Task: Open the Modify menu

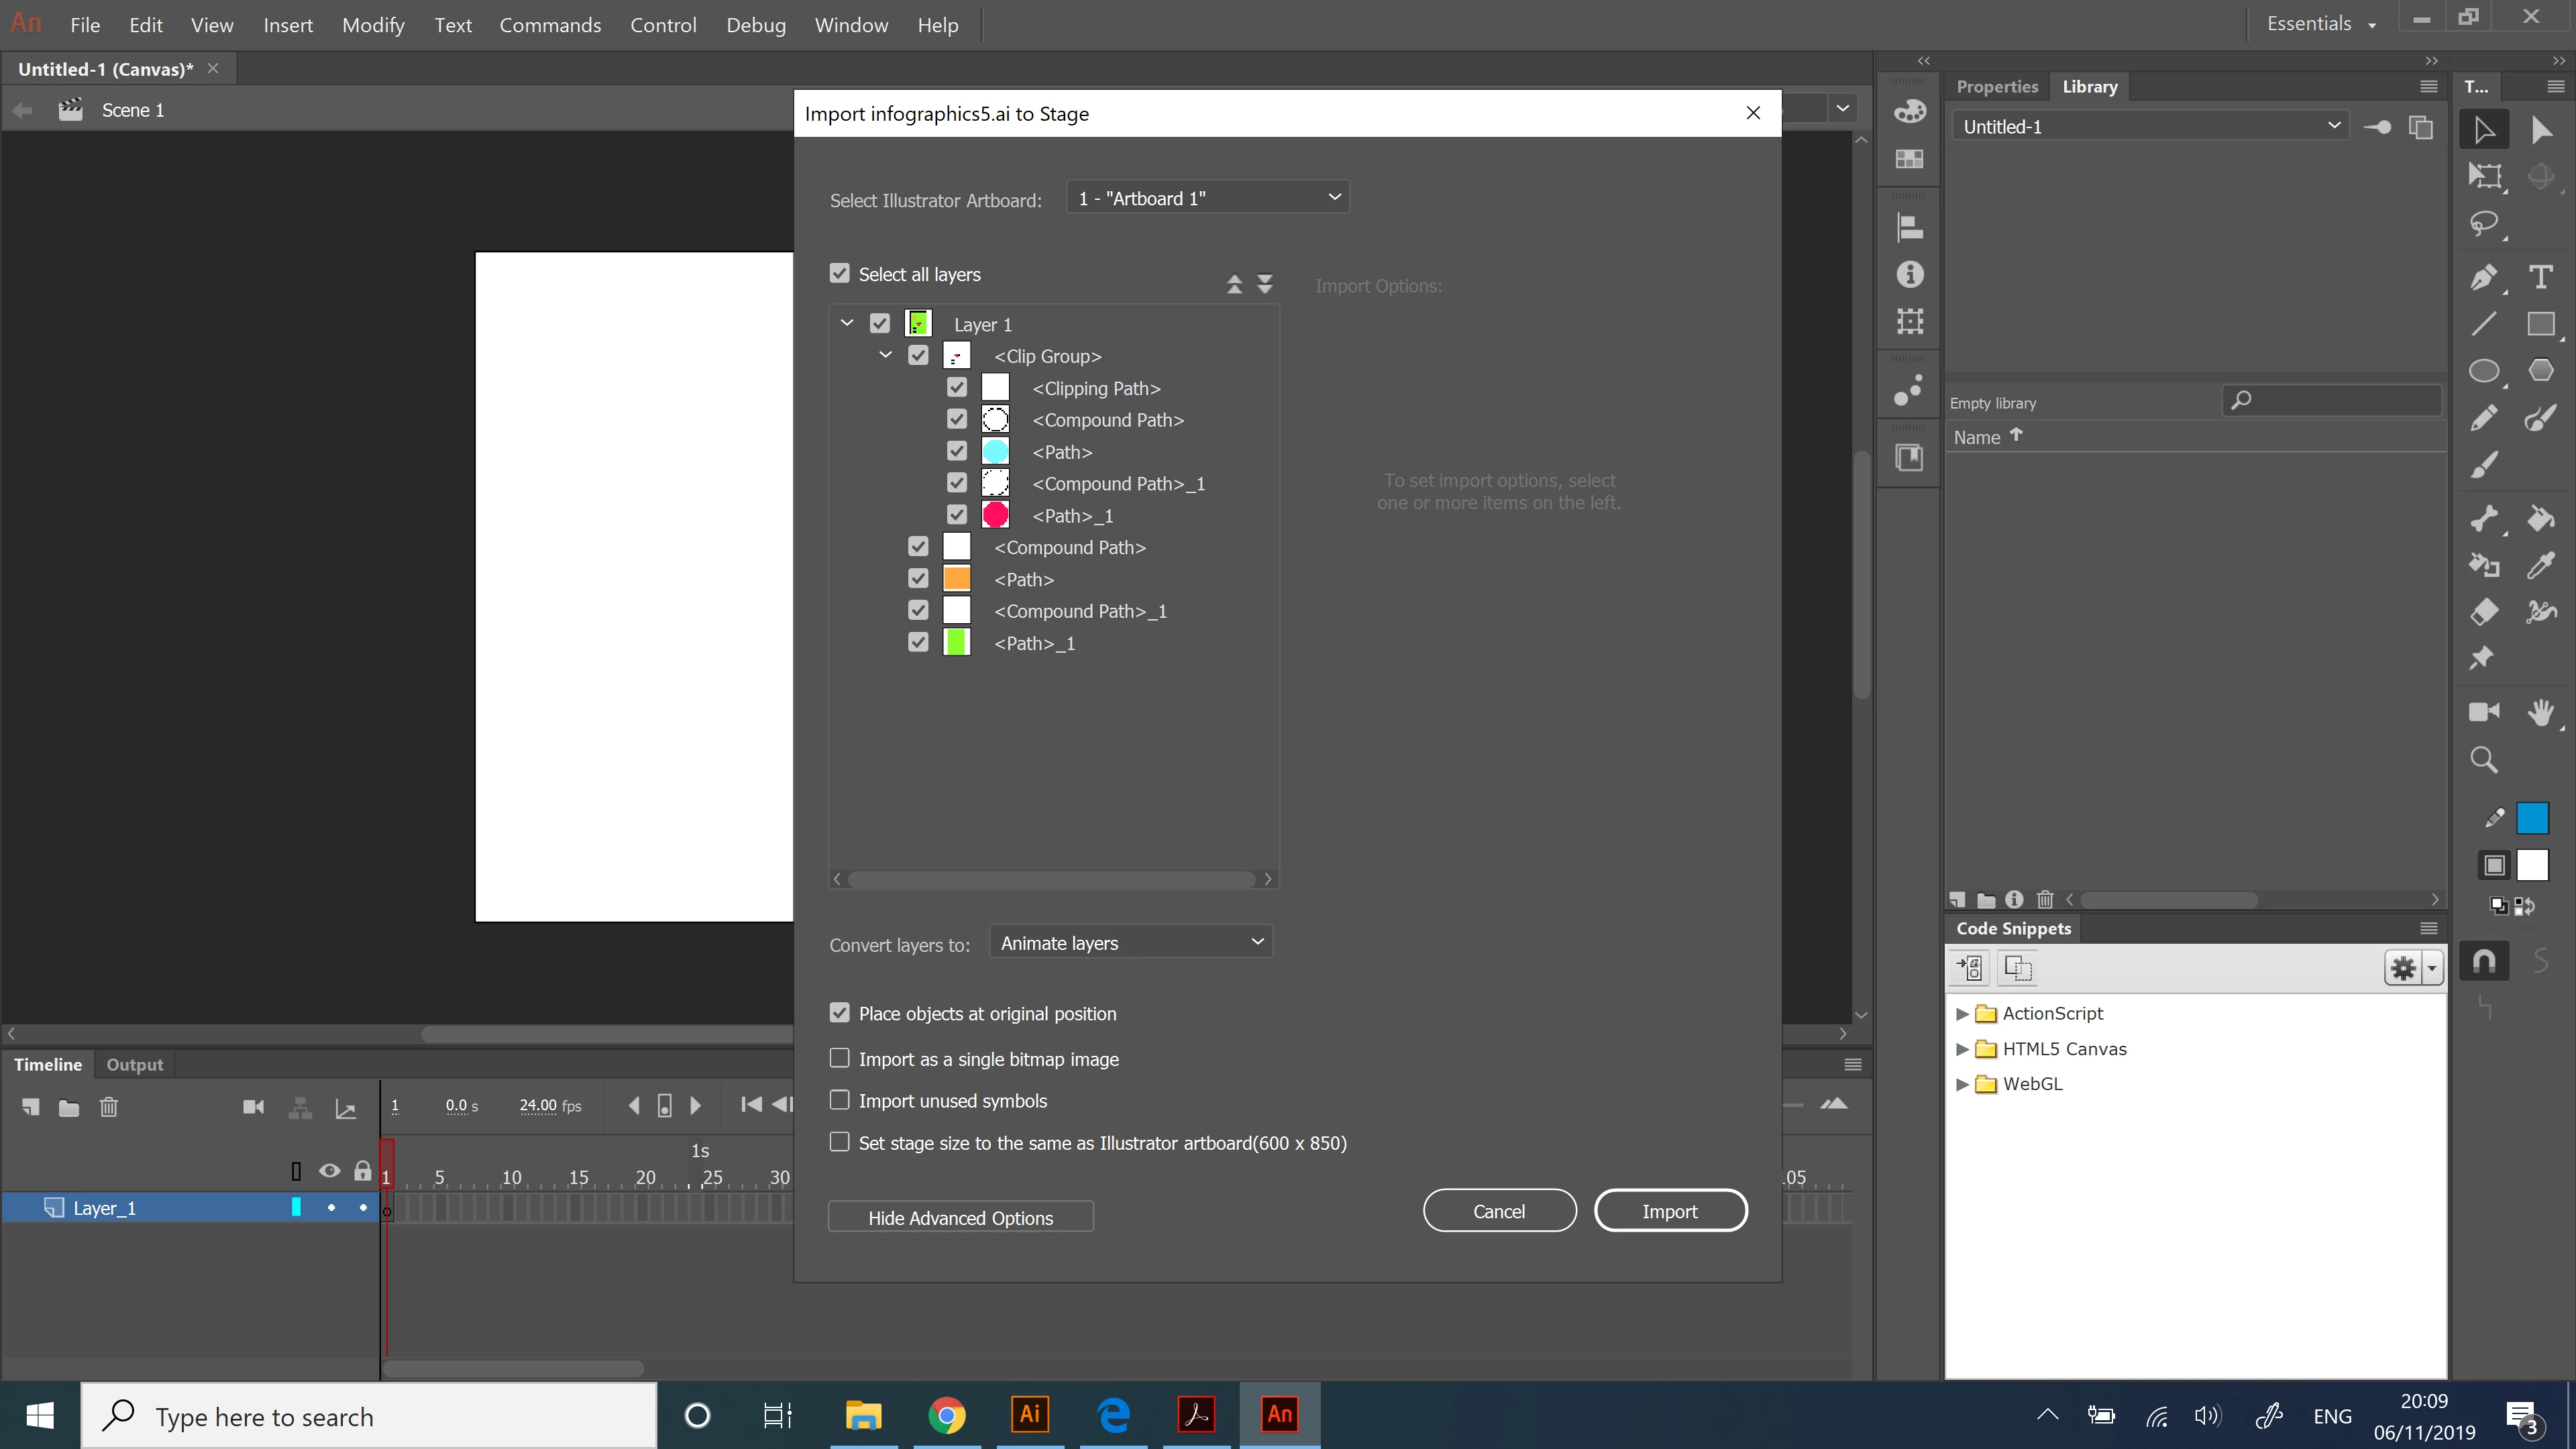Action: [x=372, y=25]
